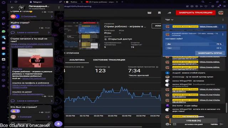228x128 pixels.
Task: Open the pinned chat message options menu
Action: (223, 27)
